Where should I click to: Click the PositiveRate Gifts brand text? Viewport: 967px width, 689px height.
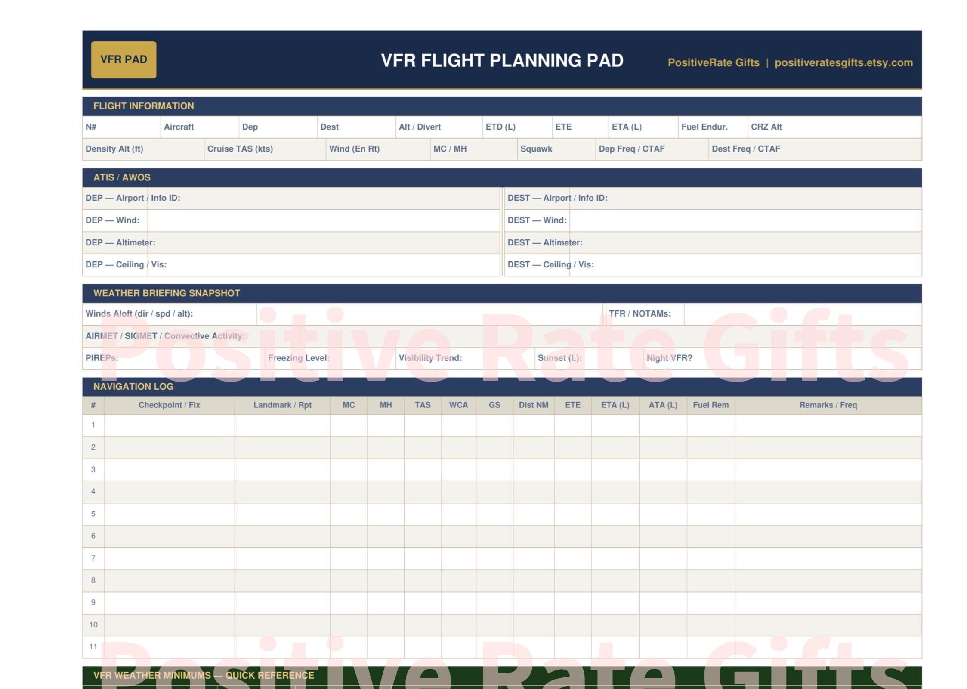[x=713, y=62]
